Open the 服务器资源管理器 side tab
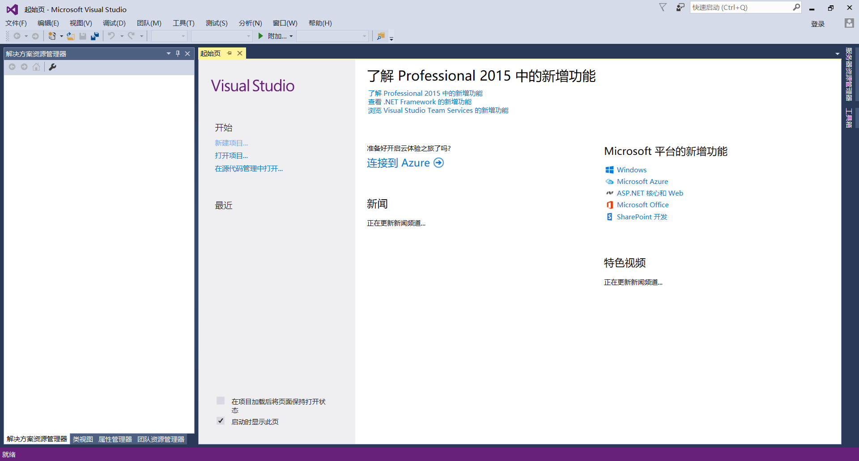Viewport: 859px width, 461px height. click(x=849, y=74)
